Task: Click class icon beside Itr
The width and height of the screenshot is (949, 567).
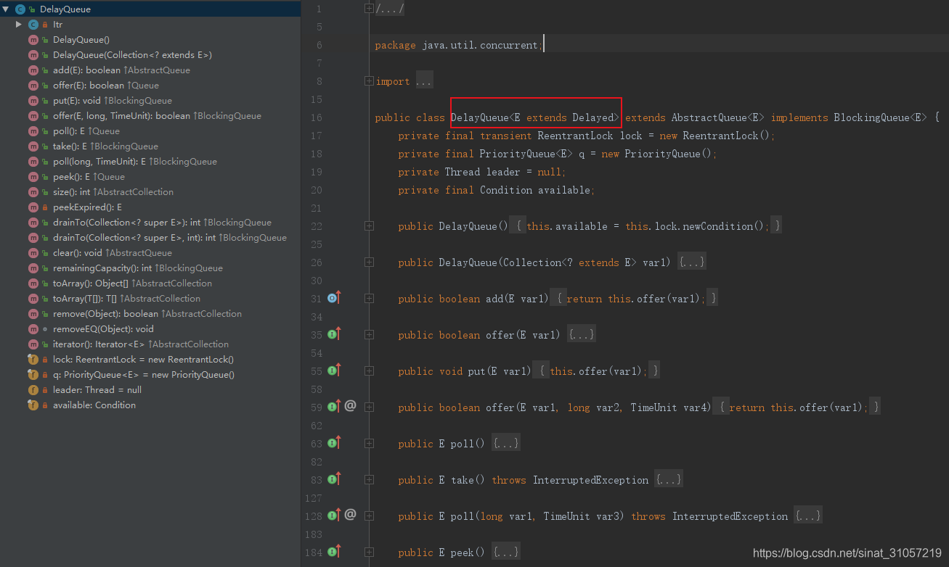Action: click(33, 25)
